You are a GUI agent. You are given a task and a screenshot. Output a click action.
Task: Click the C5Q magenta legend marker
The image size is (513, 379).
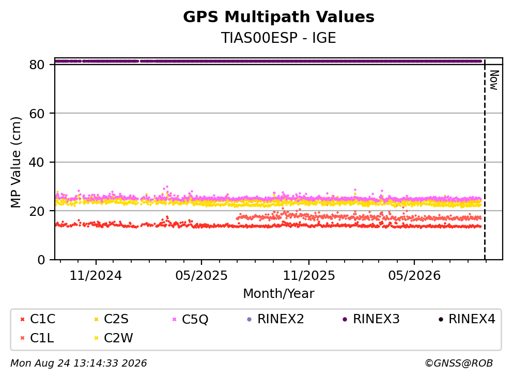tap(174, 320)
